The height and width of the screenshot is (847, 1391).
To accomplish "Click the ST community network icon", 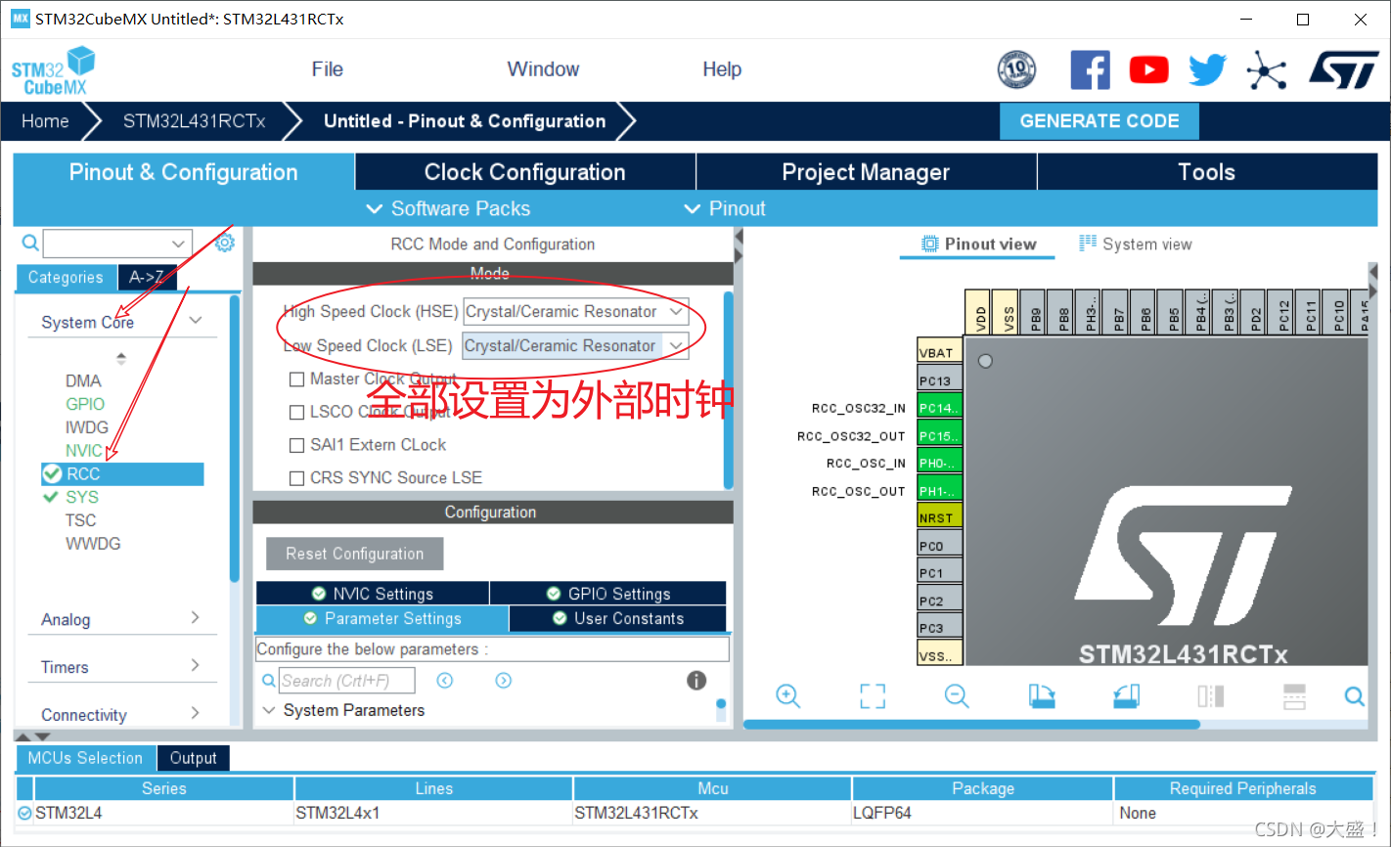I will (1267, 70).
